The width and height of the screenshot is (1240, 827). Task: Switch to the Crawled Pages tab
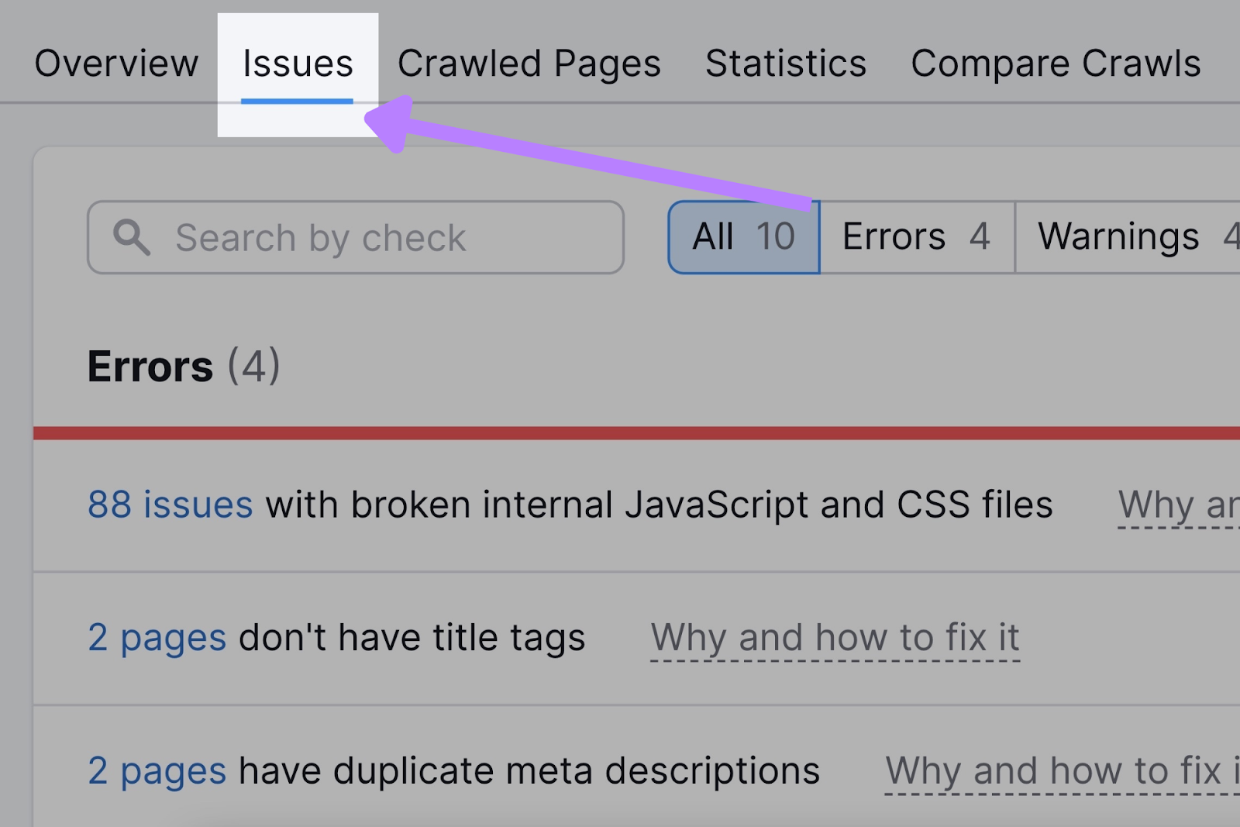tap(529, 64)
